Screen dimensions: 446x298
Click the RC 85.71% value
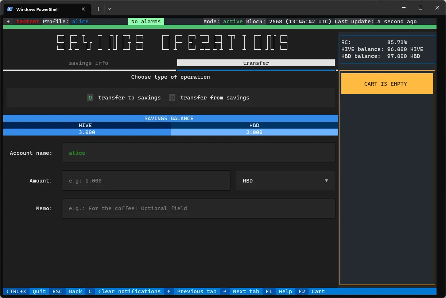click(397, 42)
